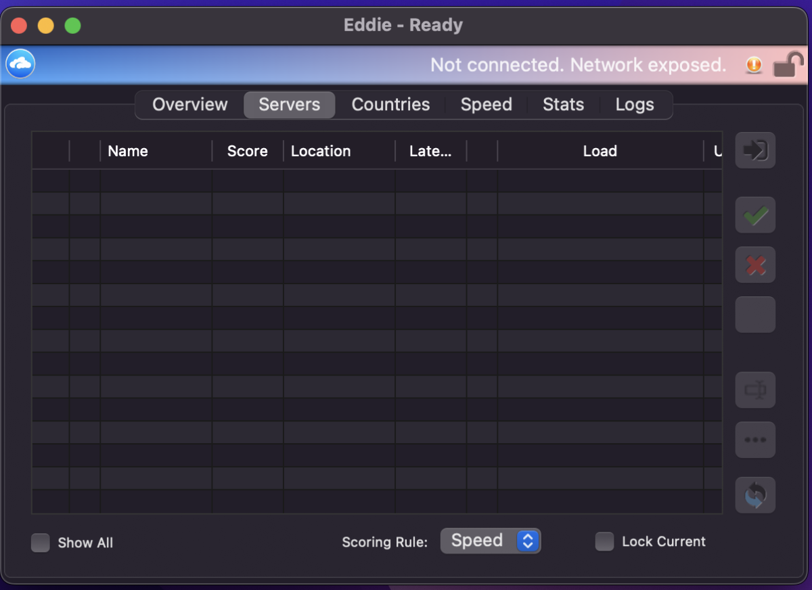Open the Scoring Rule Speed dropdown
This screenshot has width=812, height=590.
point(491,541)
